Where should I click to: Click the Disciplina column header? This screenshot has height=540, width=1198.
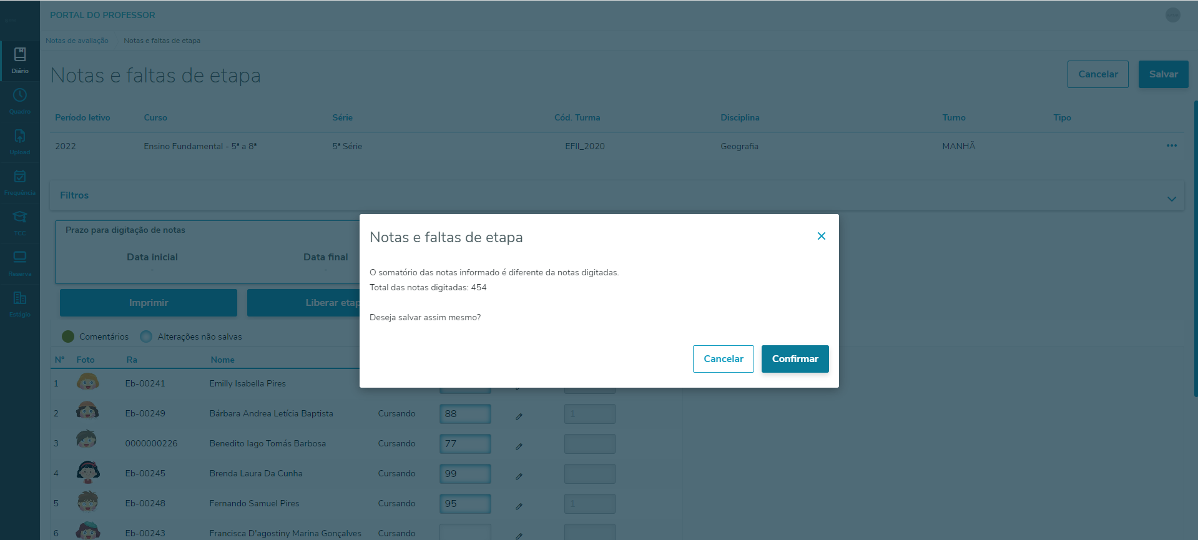[740, 117]
